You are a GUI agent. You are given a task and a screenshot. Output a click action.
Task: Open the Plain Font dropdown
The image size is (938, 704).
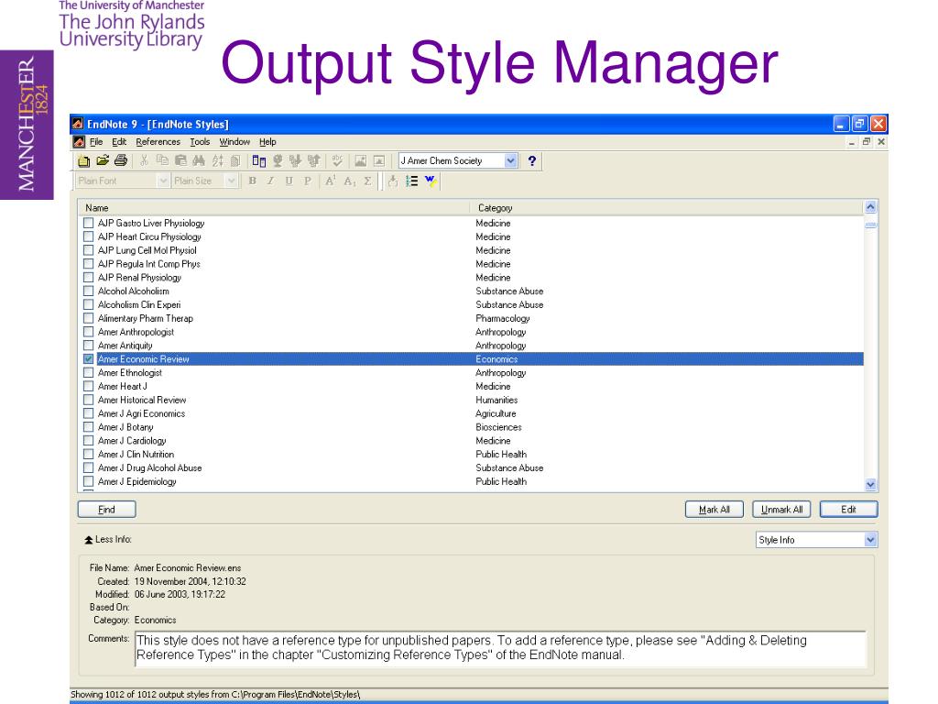tap(163, 181)
